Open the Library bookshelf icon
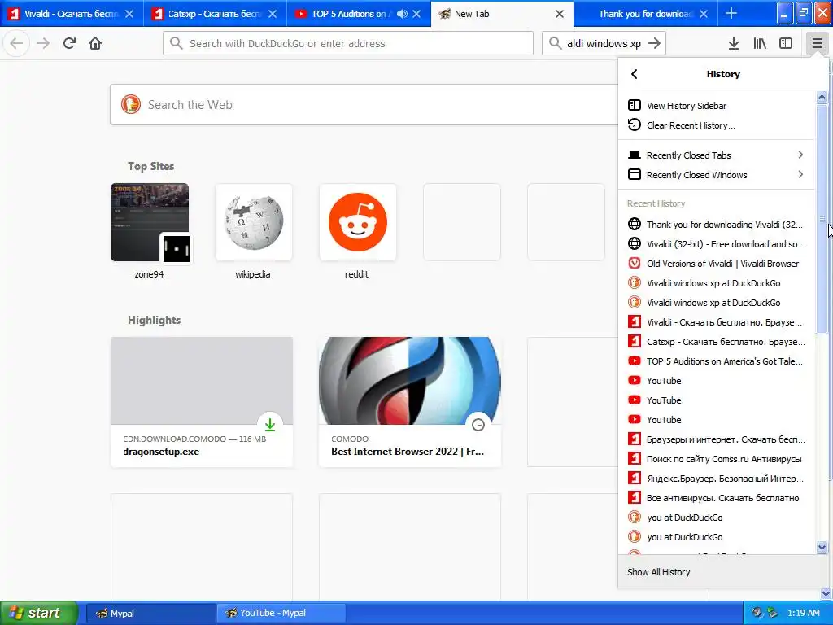Viewport: 833px width, 625px height. point(760,43)
